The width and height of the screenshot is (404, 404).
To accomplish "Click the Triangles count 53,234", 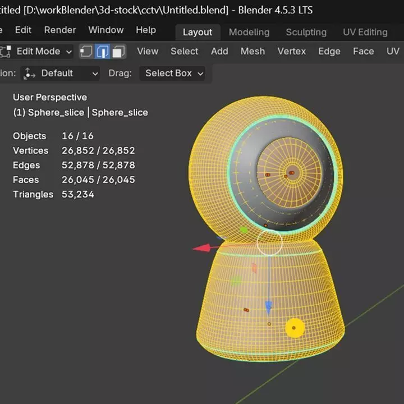I will click(x=78, y=194).
